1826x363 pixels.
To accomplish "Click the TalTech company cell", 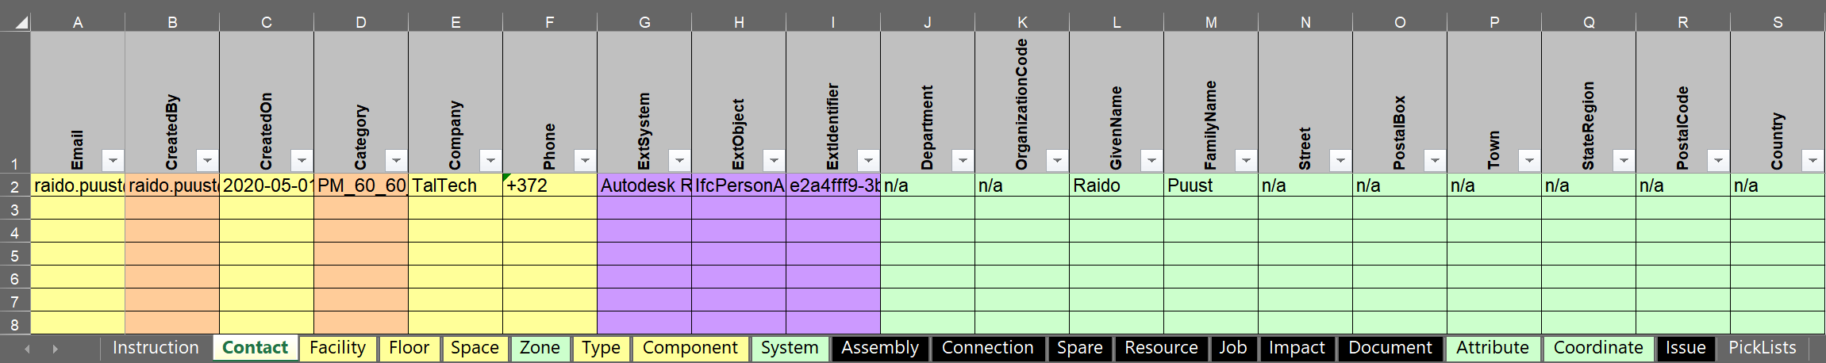I will click(455, 185).
